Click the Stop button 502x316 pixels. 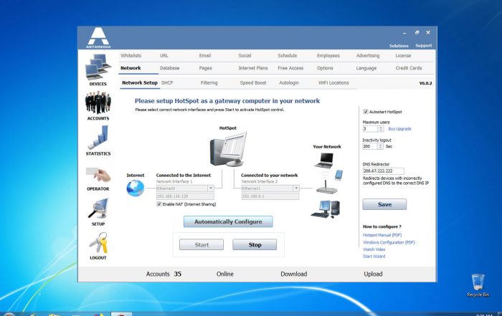(255, 244)
